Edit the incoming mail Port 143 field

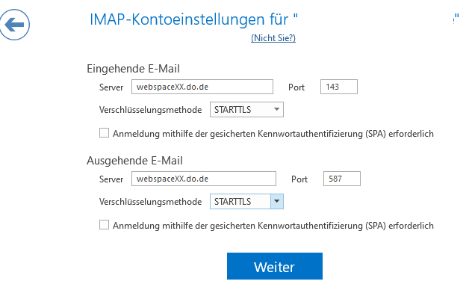click(339, 87)
